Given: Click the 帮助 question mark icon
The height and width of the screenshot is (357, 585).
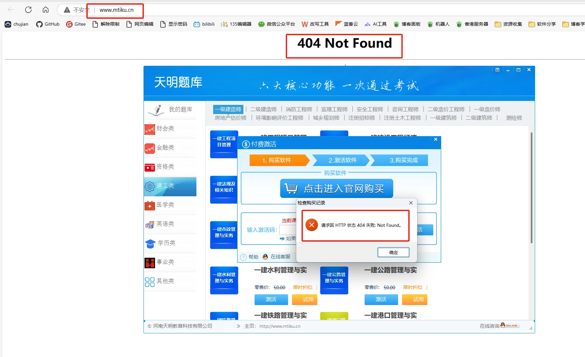Looking at the screenshot, I should tap(243, 257).
